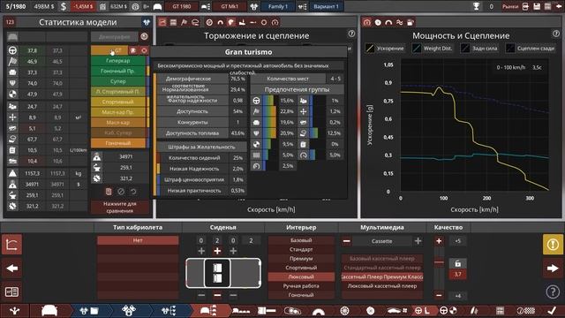565x318 pixels.
Task: Click the 3,7 quality value field
Action: 457,274
